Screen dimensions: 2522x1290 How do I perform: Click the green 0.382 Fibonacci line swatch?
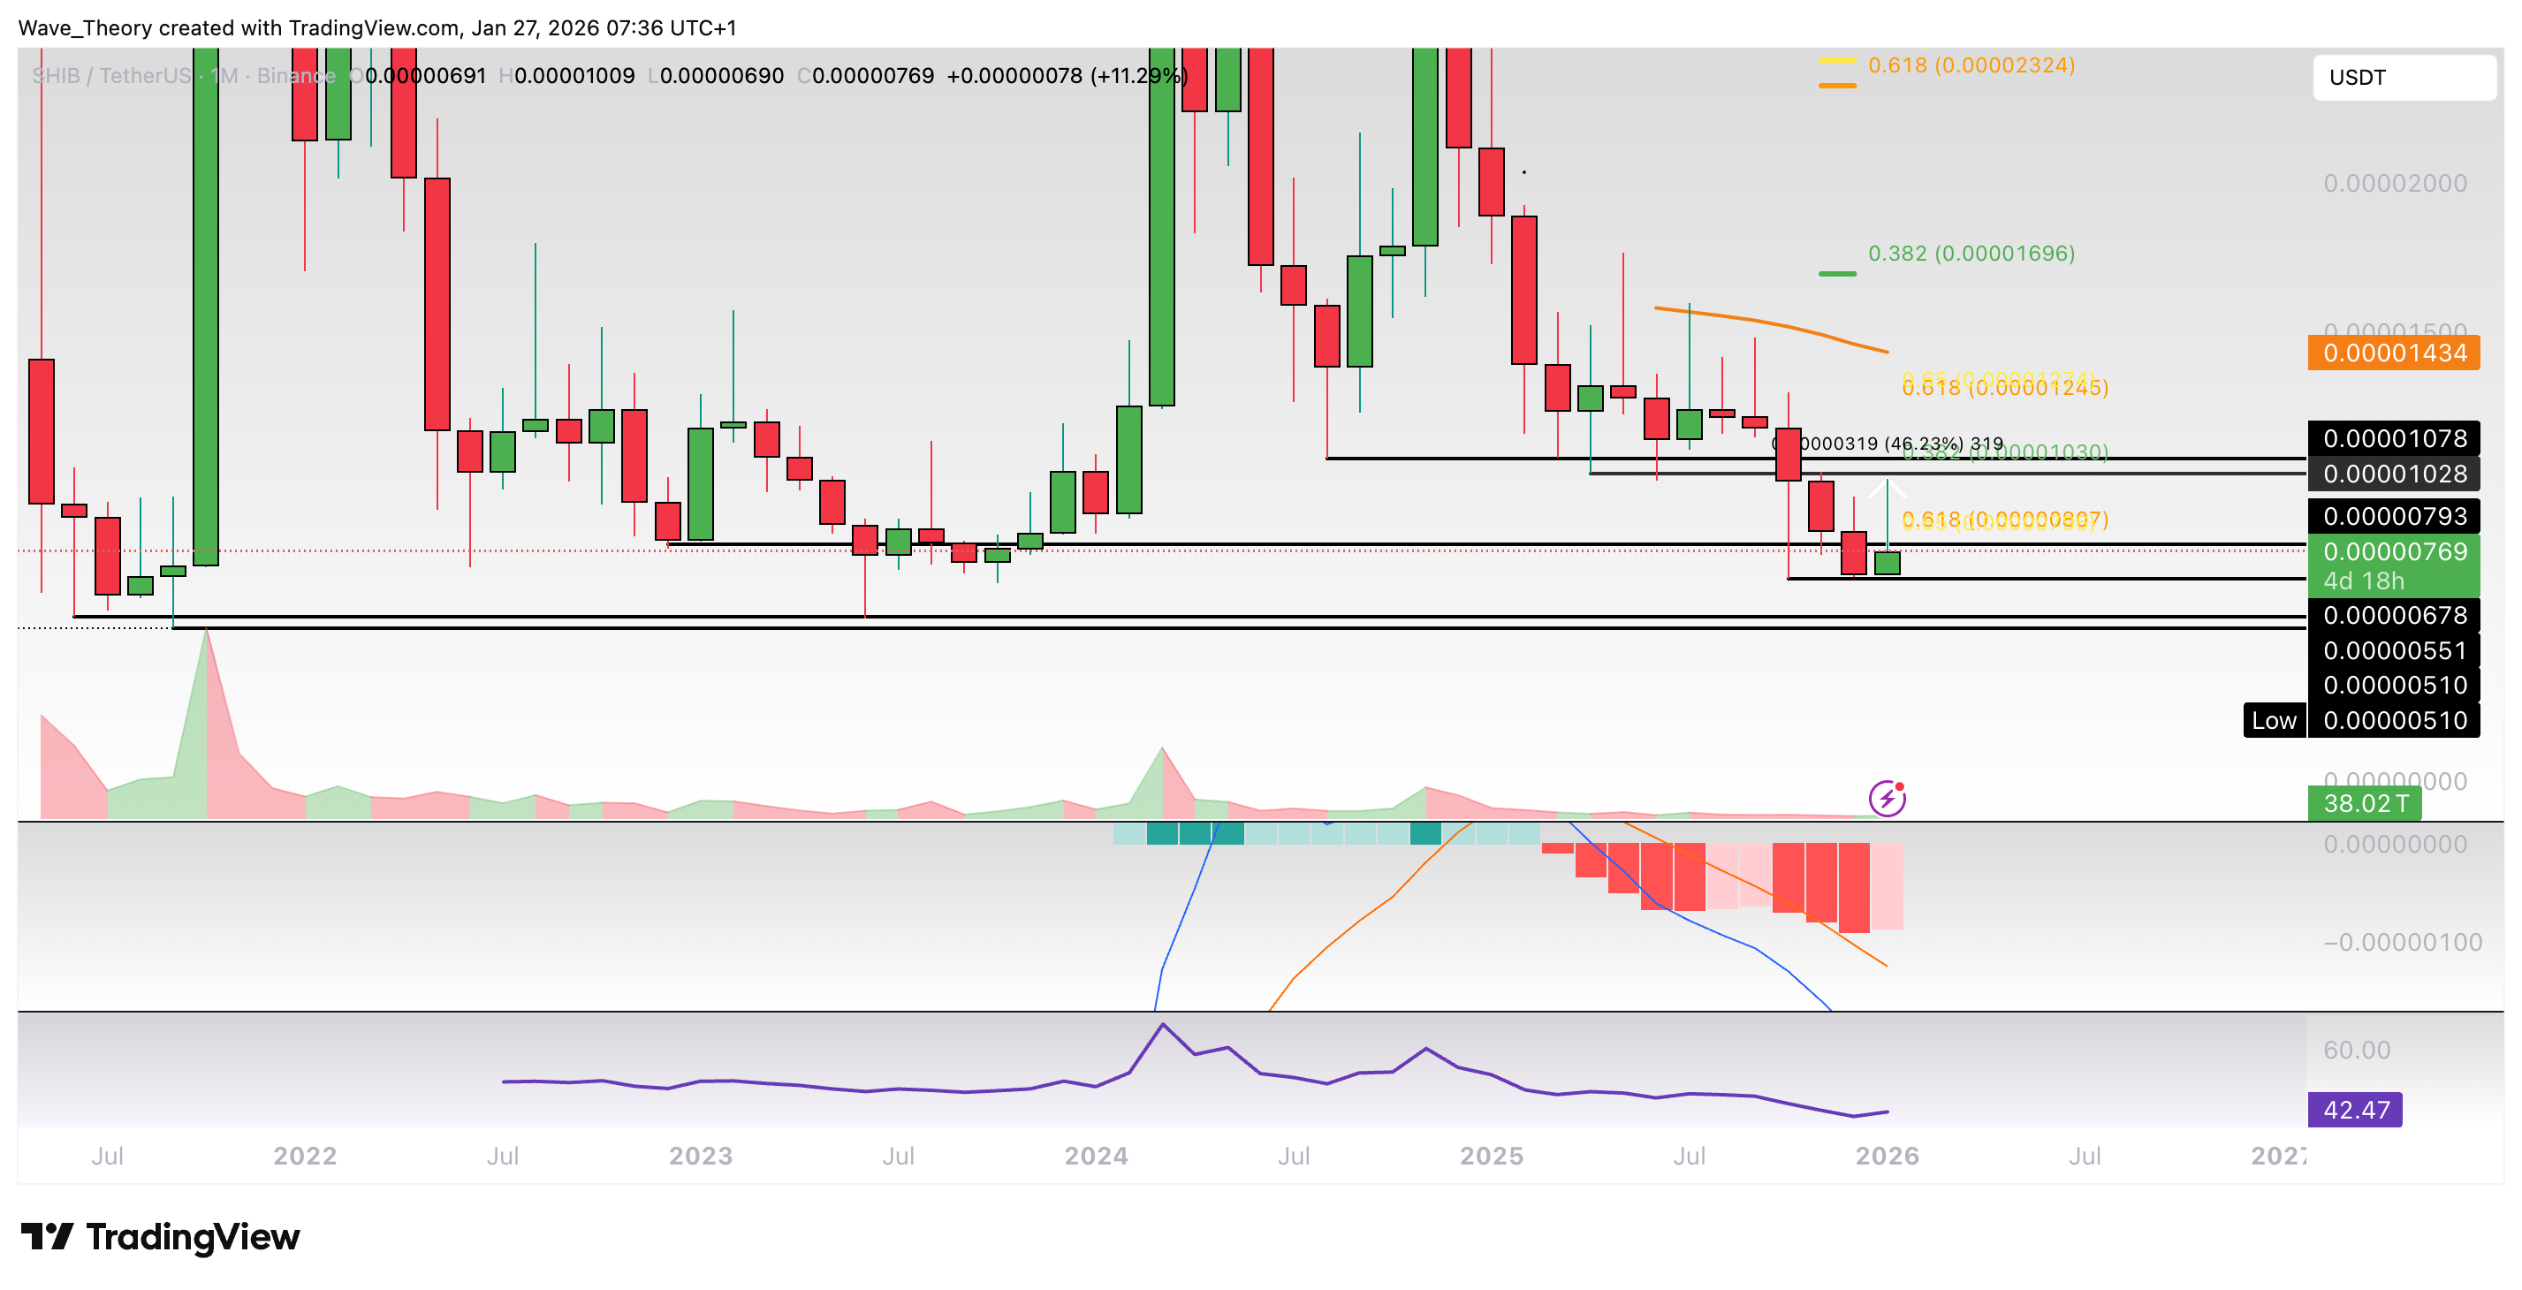(1836, 274)
